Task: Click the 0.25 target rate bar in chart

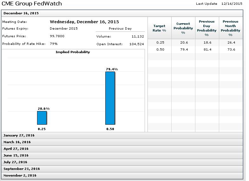Action: pyautogui.click(x=42, y=118)
